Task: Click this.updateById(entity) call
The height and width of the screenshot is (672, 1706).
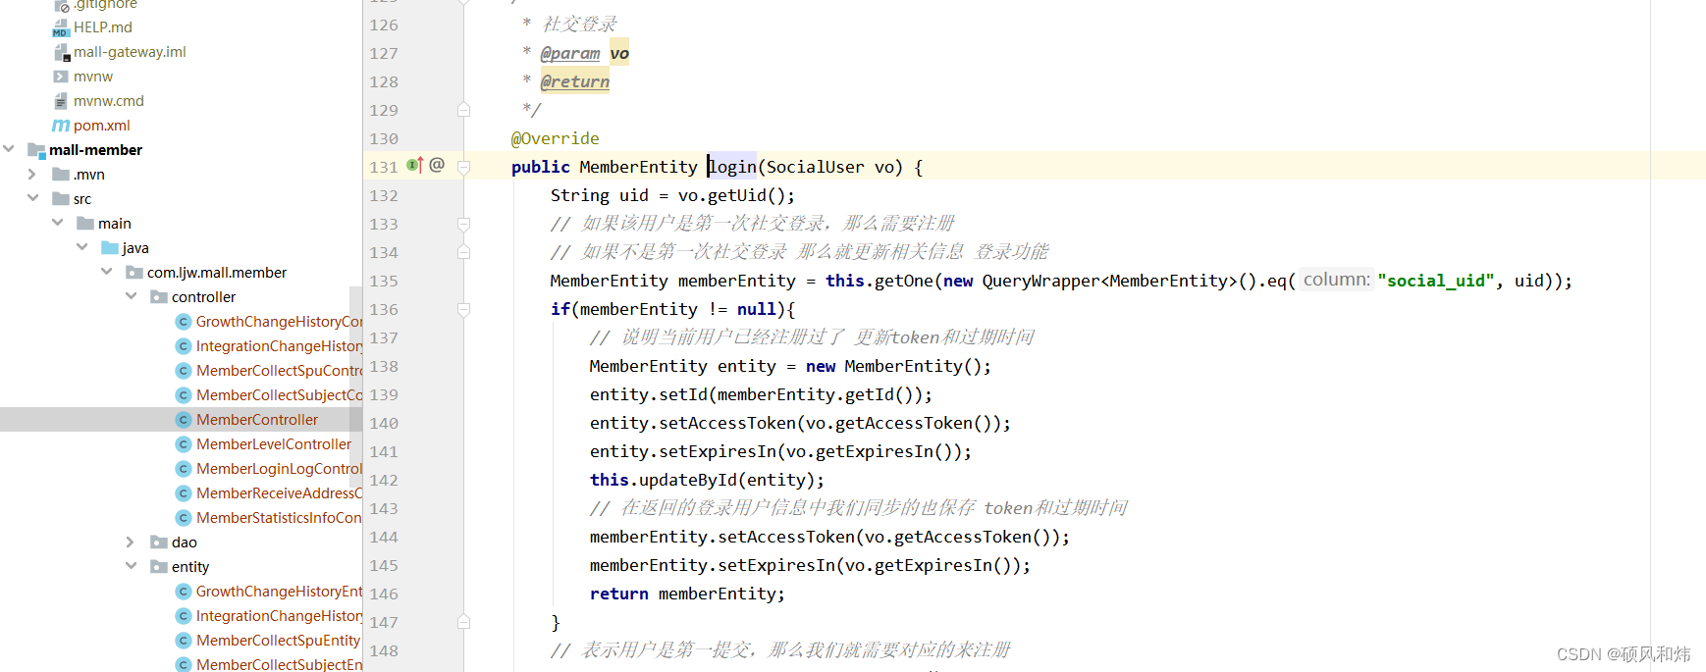Action: coord(707,480)
